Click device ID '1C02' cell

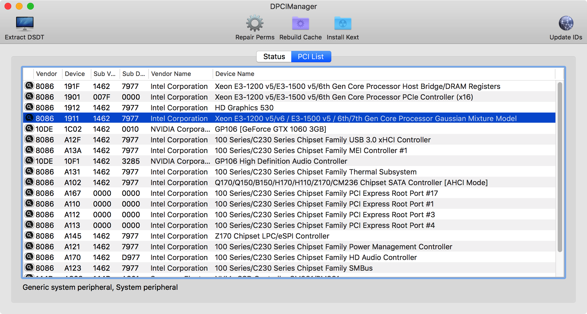click(73, 129)
